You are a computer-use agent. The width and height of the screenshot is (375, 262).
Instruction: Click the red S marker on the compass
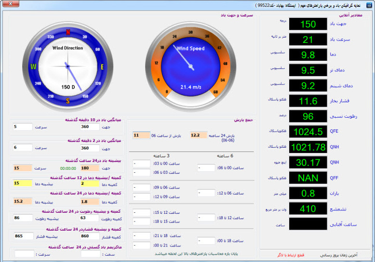pyautogui.click(x=68, y=101)
